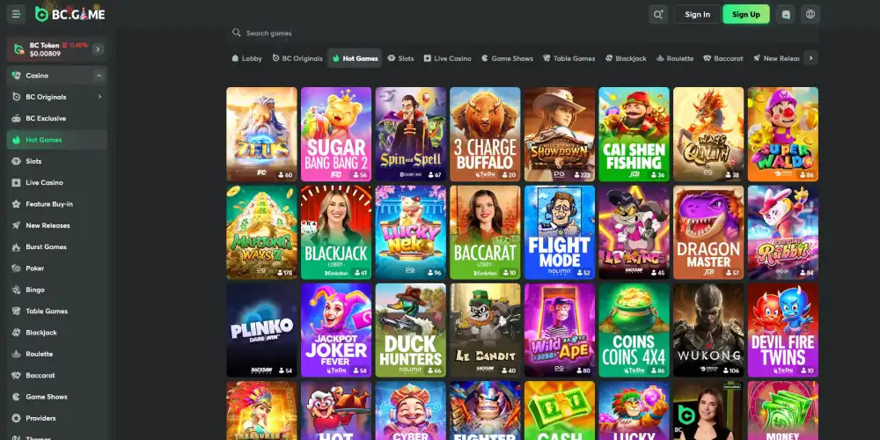880x440 pixels.
Task: Open BC Exclusive in the sidebar
Action: pos(56,119)
